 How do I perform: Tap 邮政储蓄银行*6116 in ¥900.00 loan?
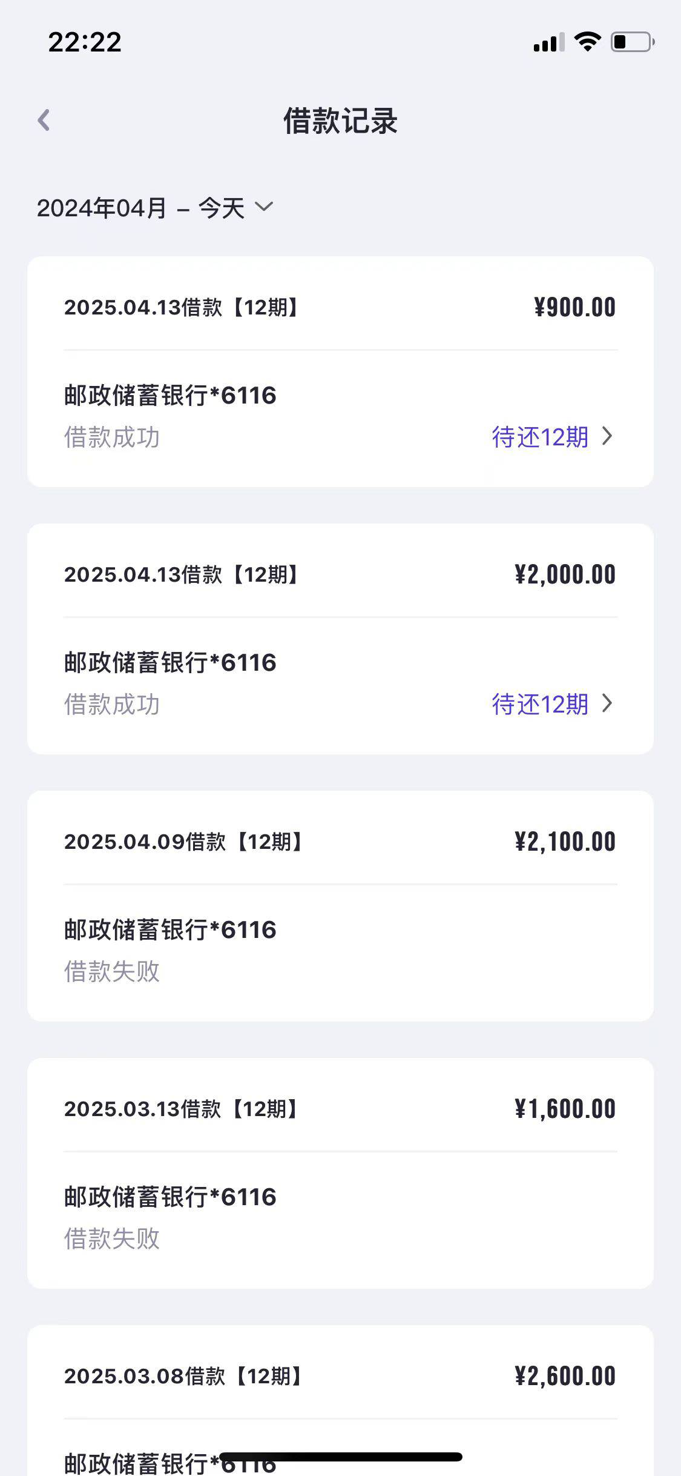[170, 396]
